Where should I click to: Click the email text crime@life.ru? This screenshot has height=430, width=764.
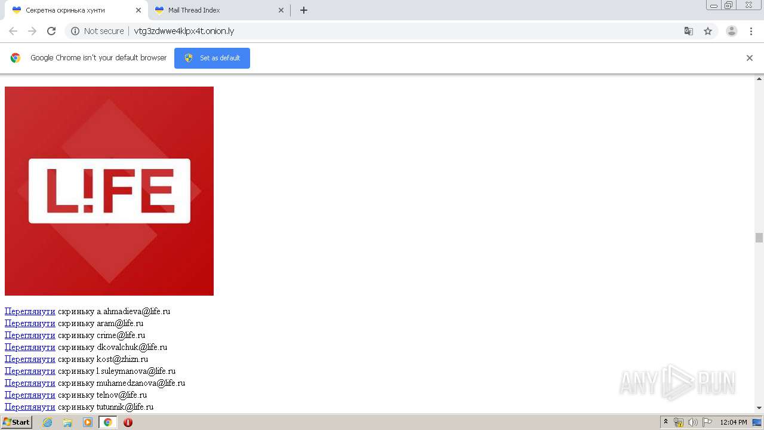click(x=121, y=335)
